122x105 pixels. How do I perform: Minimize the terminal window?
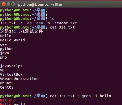click(x=8, y=4)
